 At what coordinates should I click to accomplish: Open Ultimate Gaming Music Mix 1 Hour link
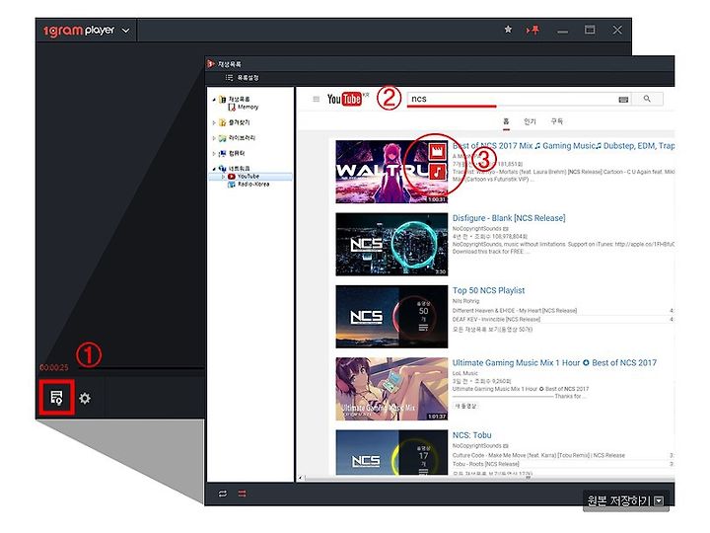point(554,363)
